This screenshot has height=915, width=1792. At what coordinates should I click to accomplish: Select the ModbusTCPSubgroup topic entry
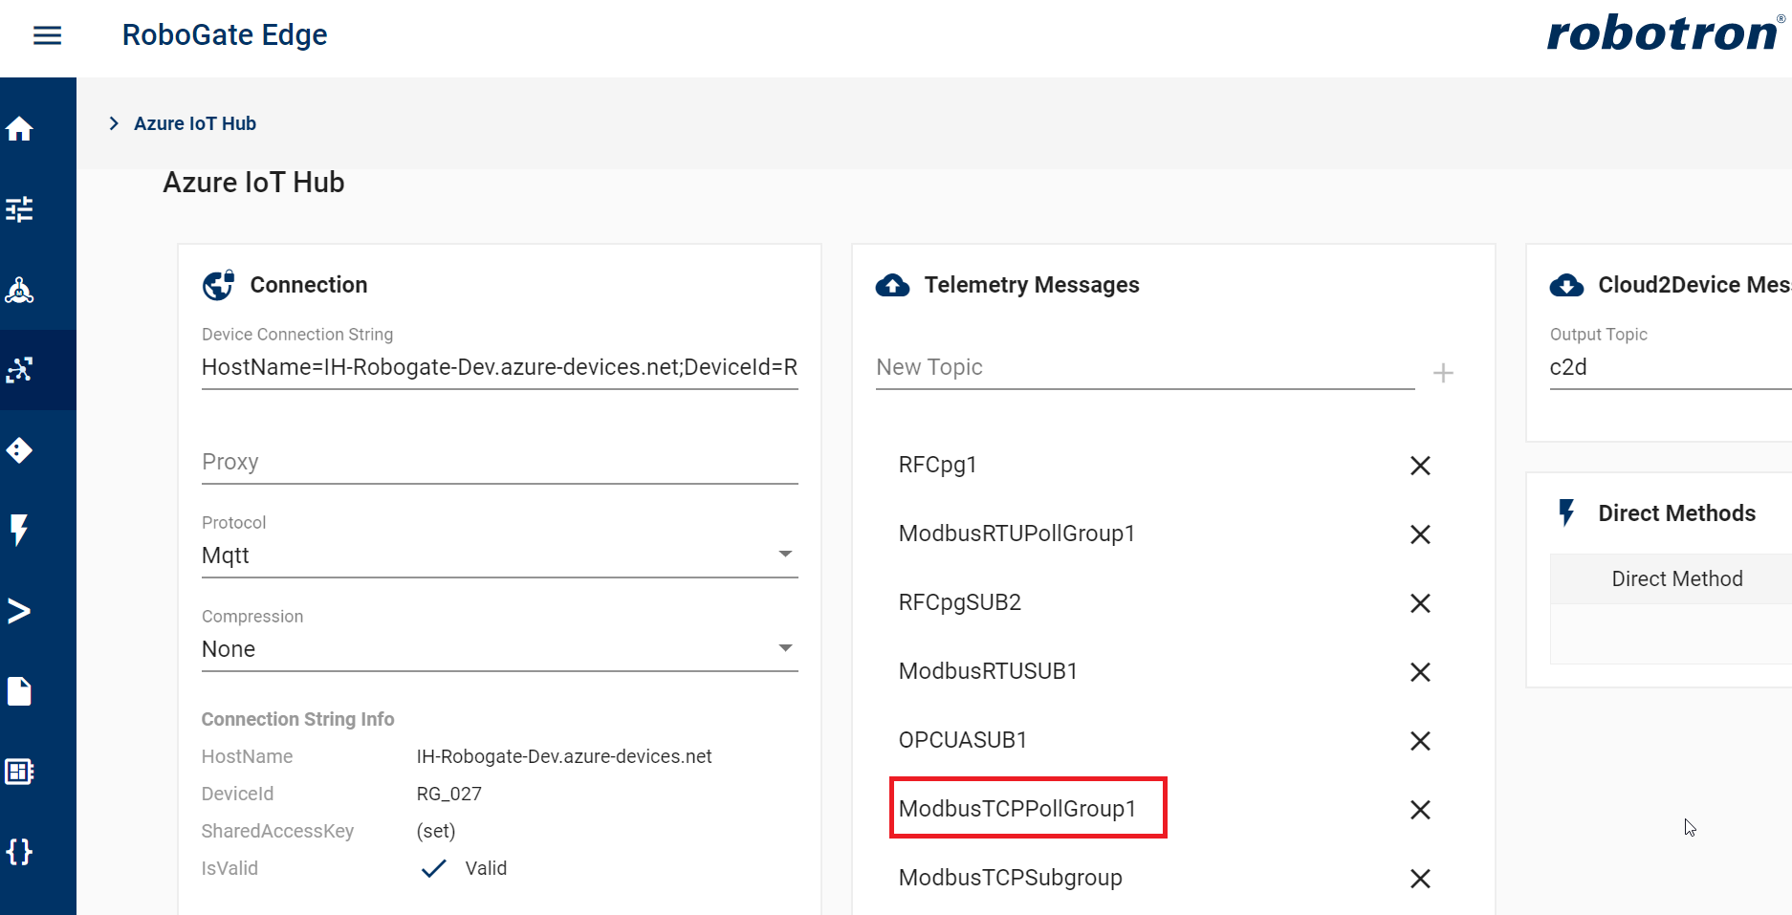[x=1011, y=878]
